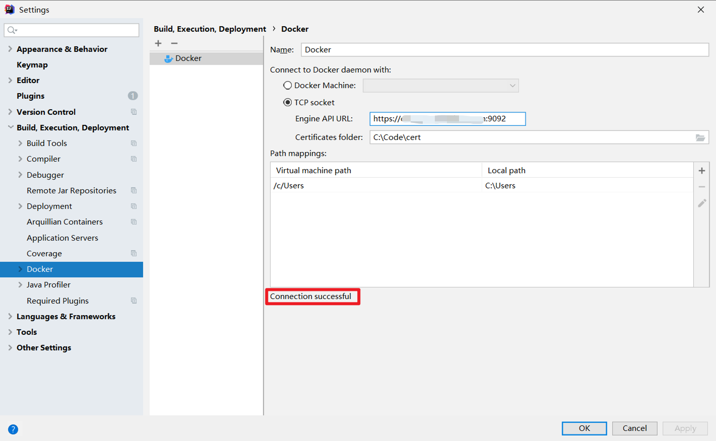The image size is (716, 441).
Task: Expand Tools section
Action: tap(10, 332)
